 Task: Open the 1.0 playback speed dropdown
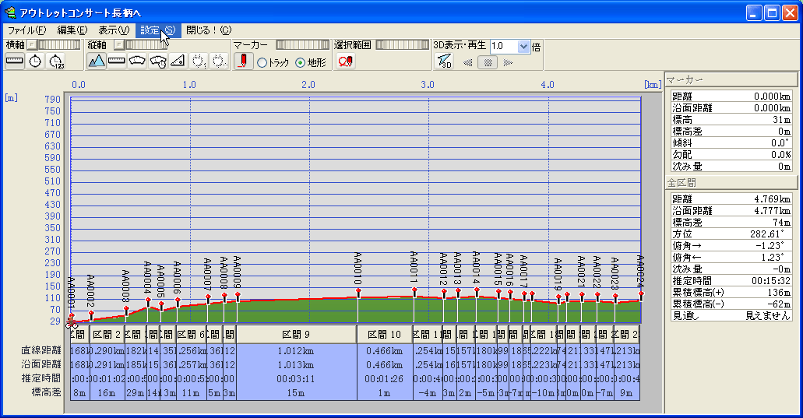click(x=523, y=47)
